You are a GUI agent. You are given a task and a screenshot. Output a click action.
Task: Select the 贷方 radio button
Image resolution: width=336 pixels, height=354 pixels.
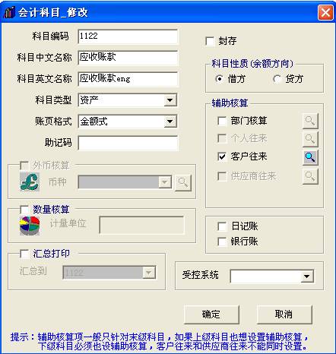pos(277,79)
